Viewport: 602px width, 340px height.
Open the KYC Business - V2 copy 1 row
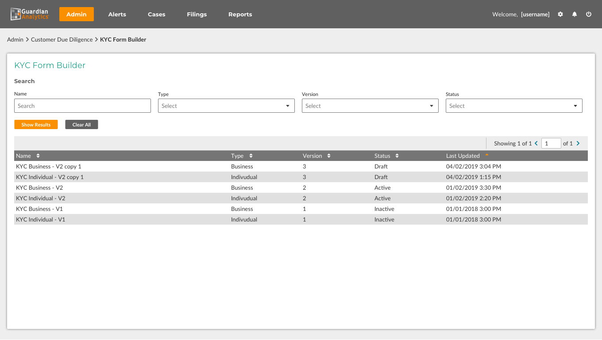click(301, 166)
